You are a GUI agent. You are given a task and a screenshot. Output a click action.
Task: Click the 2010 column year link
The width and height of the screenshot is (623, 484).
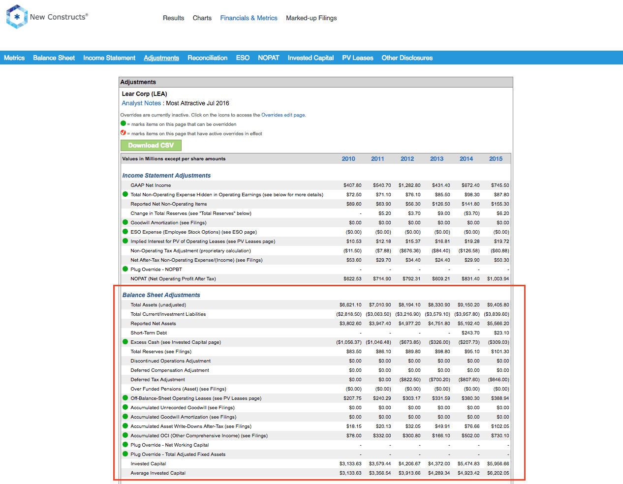pos(348,159)
